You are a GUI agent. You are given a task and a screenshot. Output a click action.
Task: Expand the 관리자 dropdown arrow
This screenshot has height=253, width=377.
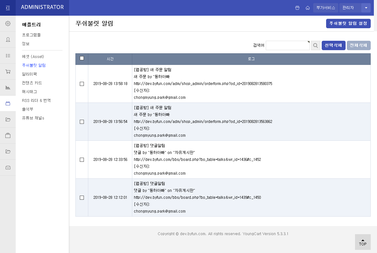[x=366, y=8]
